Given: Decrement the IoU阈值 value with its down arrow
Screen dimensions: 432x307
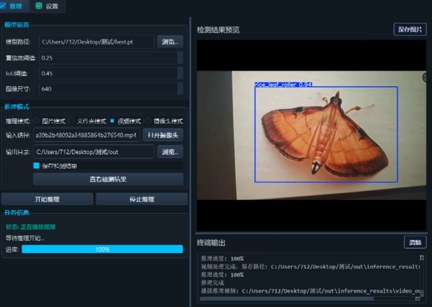Looking at the screenshot, I should coord(179,75).
